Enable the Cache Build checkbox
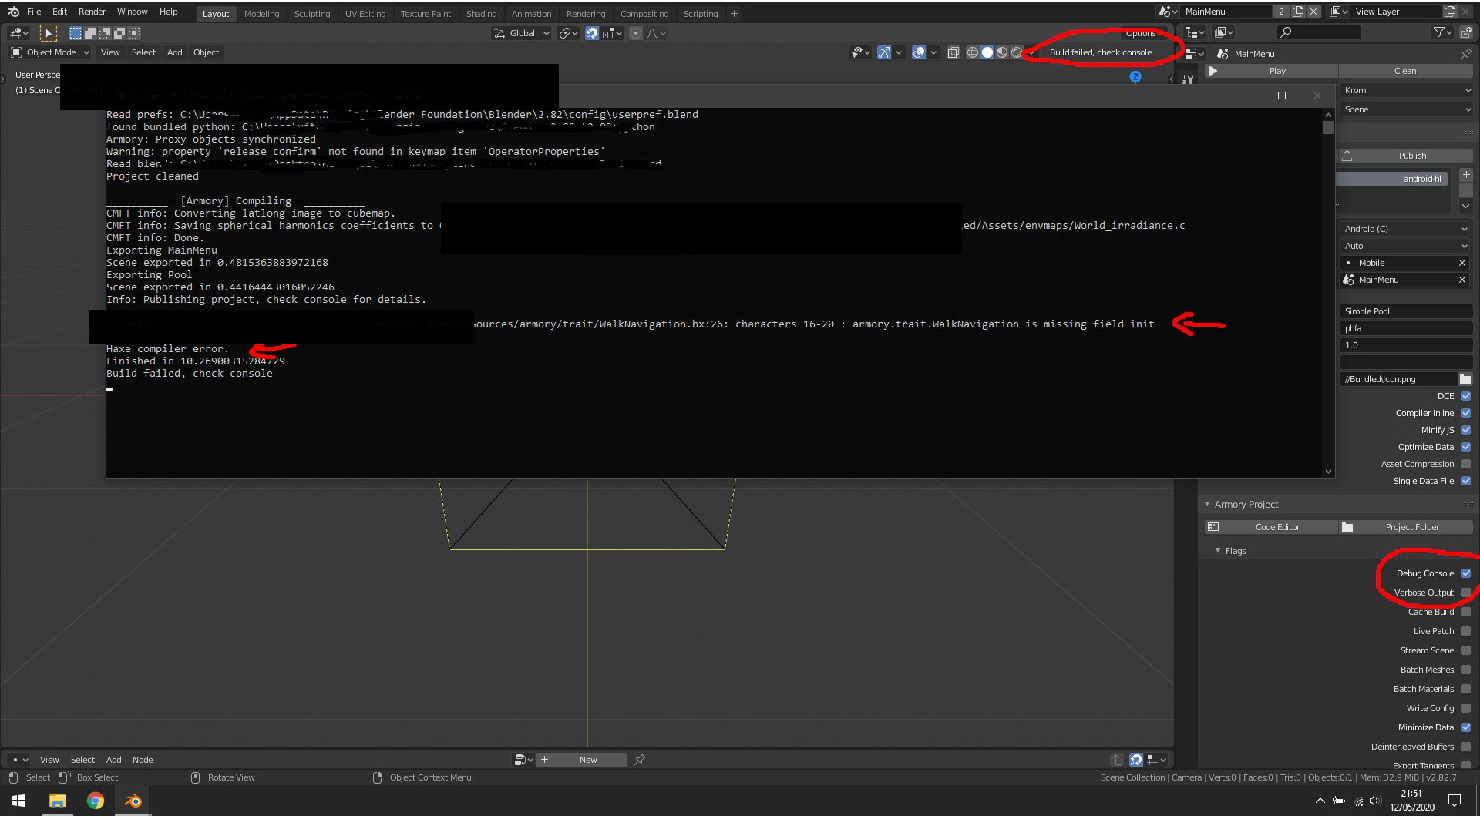Screen dimensions: 1480x816 1466,612
